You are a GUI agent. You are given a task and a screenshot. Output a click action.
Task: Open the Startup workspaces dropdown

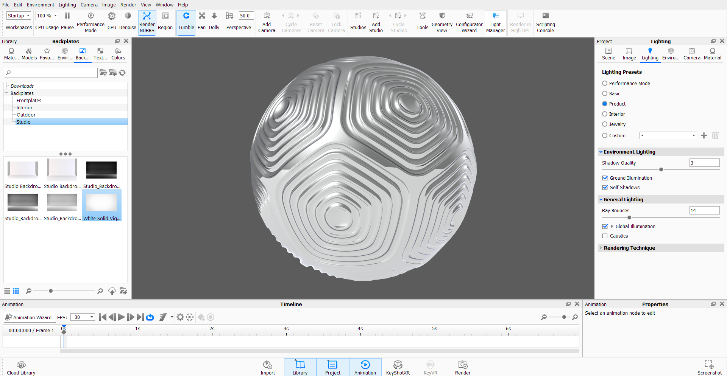click(x=19, y=16)
